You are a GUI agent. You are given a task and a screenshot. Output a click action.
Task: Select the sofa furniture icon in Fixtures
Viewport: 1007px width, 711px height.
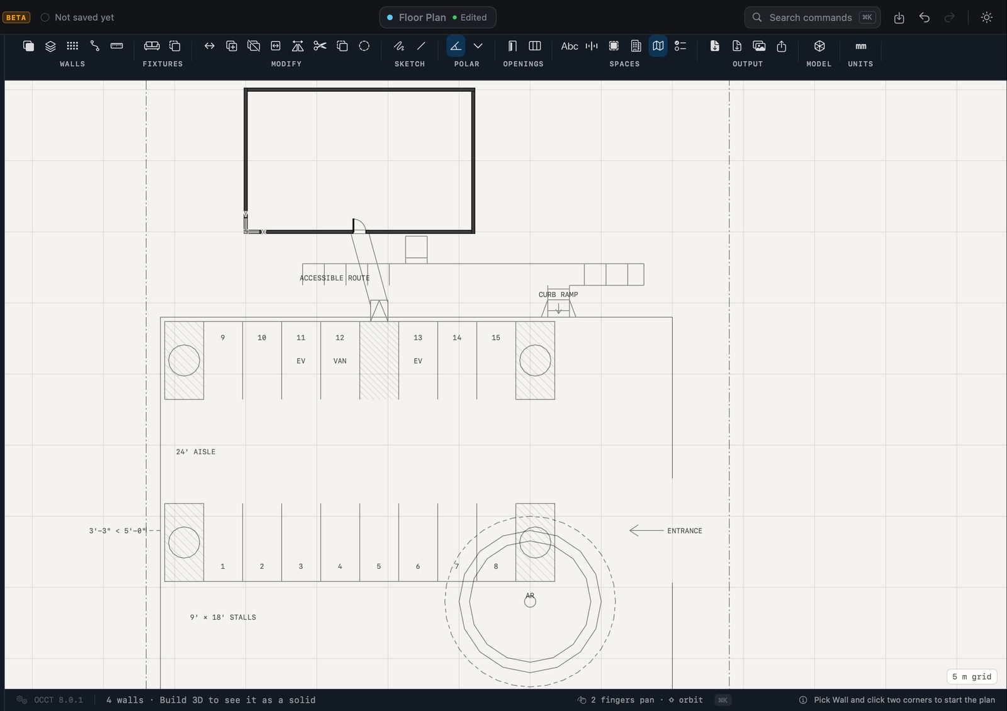pyautogui.click(x=152, y=46)
